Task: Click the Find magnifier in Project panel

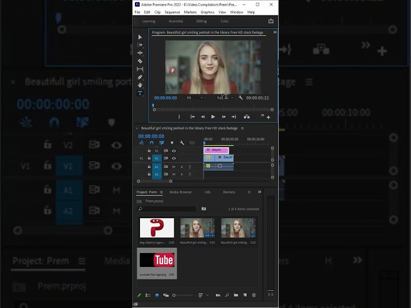Action: point(227,295)
